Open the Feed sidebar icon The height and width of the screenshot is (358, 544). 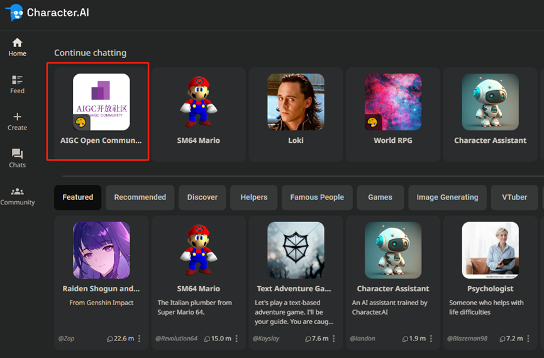point(17,81)
